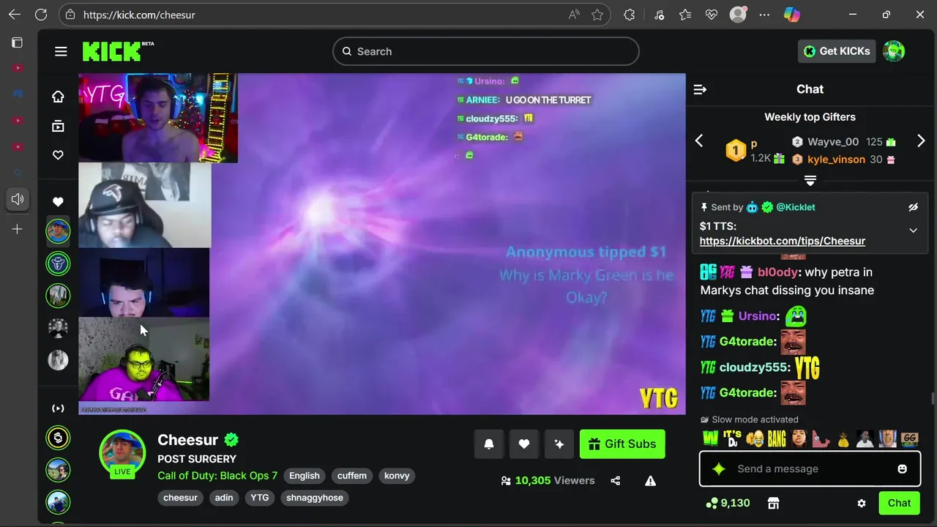Open the kickbot.com tips link
The height and width of the screenshot is (527, 937).
783,241
